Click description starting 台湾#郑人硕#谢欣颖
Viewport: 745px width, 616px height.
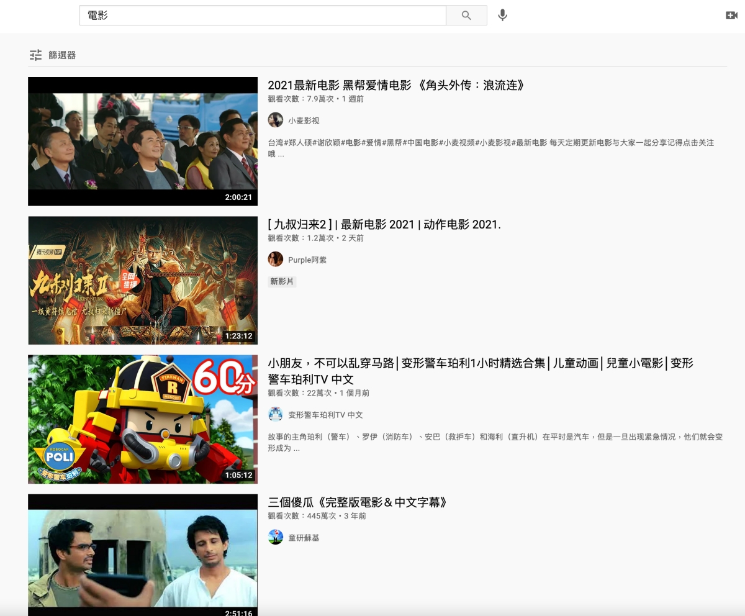[491, 148]
